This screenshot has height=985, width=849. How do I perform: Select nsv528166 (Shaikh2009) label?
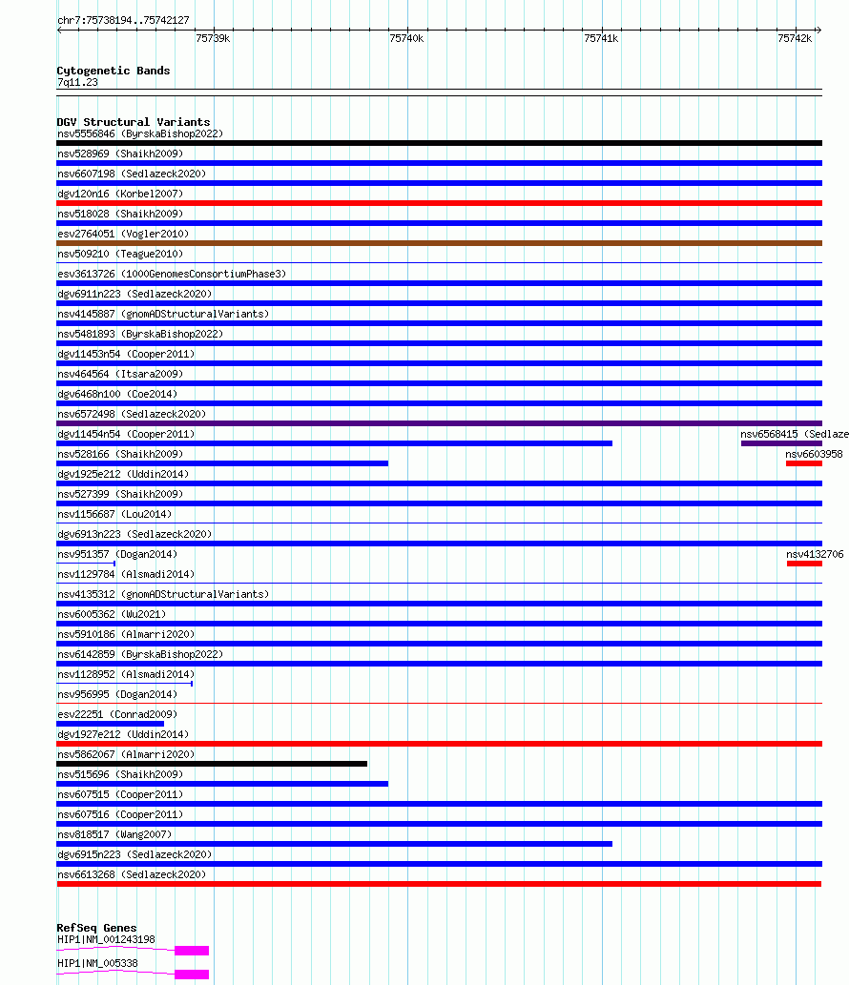tap(120, 456)
